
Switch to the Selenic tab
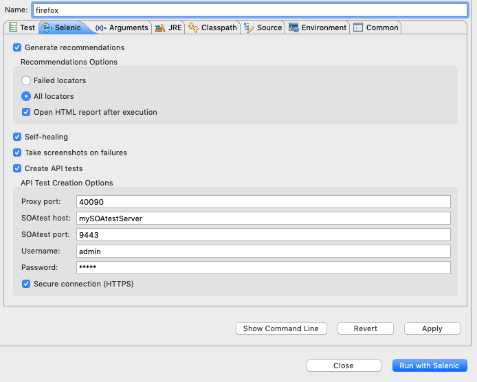[65, 27]
